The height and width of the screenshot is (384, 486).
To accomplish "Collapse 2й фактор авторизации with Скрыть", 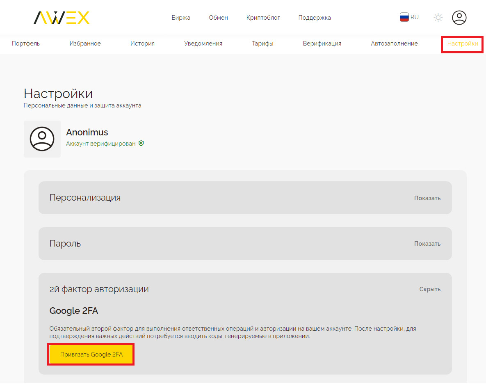I will click(x=430, y=289).
